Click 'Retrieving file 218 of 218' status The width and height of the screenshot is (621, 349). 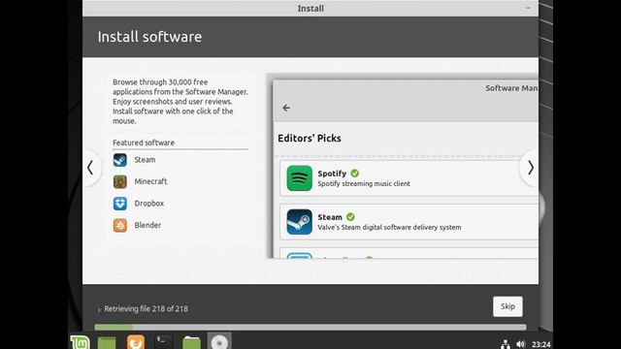(x=147, y=308)
